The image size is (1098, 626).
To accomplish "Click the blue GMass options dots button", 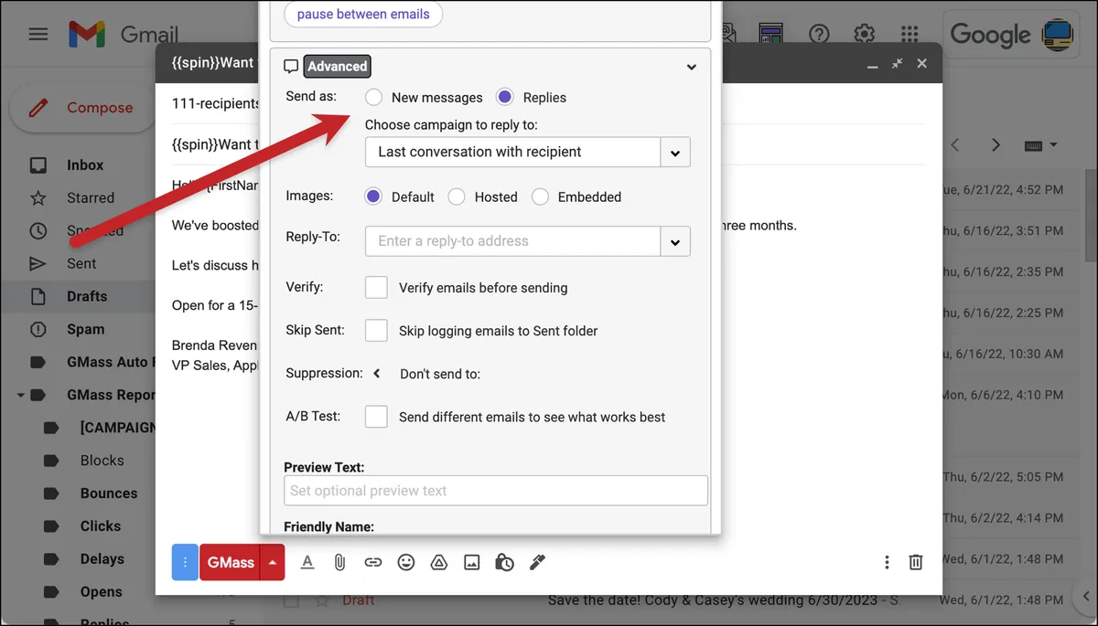I will coord(185,563).
